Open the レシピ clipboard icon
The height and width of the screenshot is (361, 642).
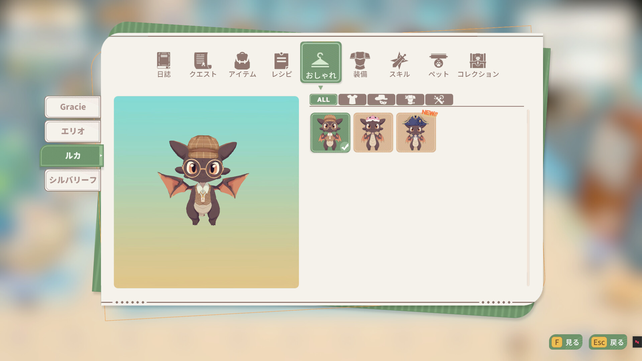click(x=282, y=64)
